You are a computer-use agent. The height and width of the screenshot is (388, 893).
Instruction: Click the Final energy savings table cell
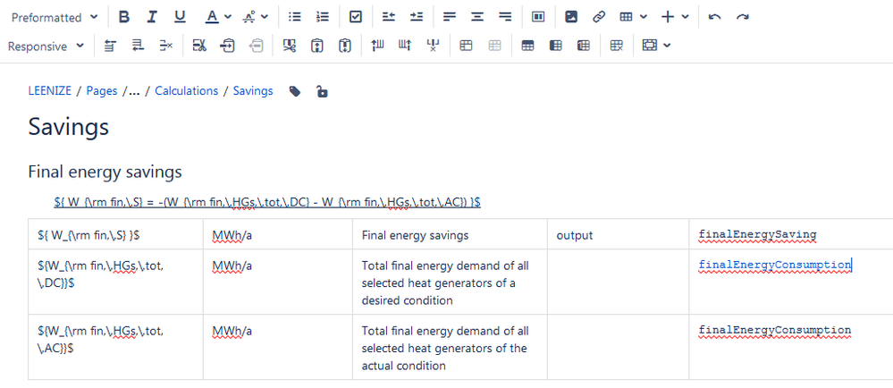tap(450, 233)
